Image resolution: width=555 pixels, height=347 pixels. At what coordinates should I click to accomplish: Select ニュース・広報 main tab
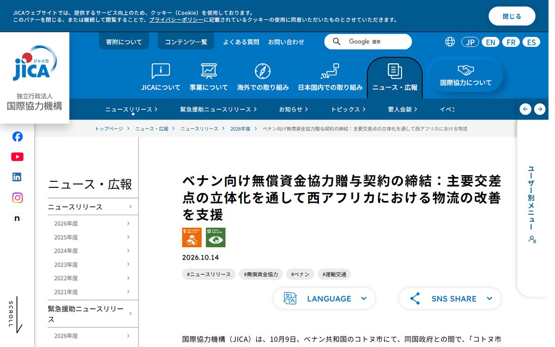(x=395, y=78)
